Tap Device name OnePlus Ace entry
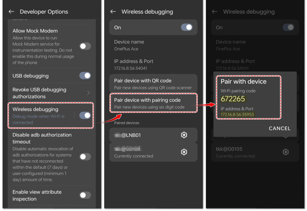307x211 pixels. coord(129,45)
